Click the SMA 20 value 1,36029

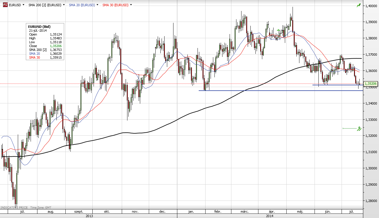coord(56,54)
